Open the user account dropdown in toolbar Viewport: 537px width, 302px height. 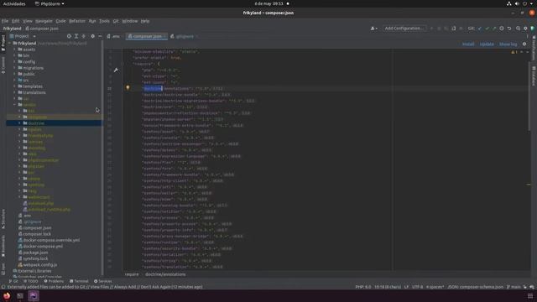pos(373,29)
